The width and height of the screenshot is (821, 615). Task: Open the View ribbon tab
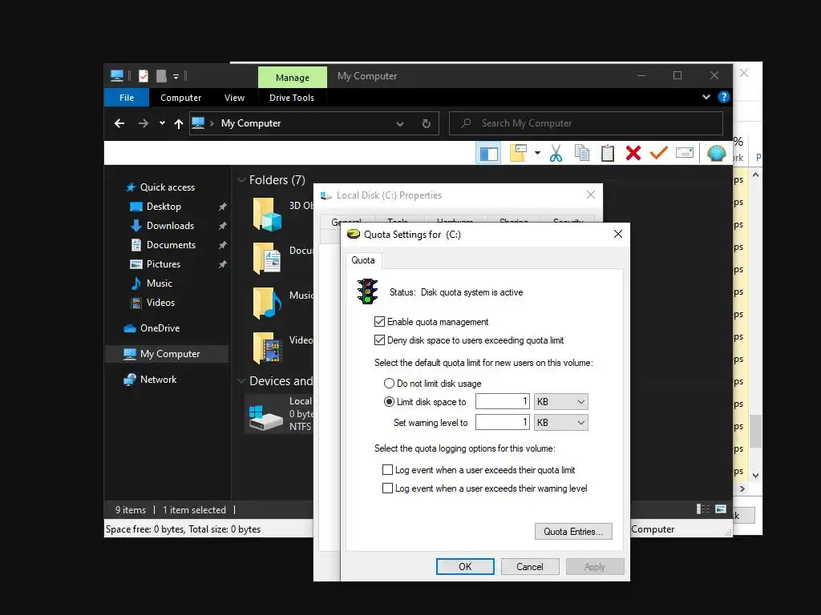click(234, 98)
